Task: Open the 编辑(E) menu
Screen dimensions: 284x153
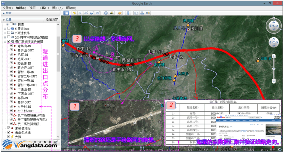Action: coord(21,8)
